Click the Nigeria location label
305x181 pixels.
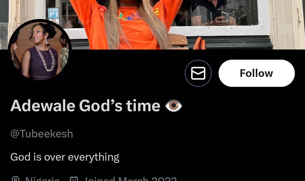pyautogui.click(x=42, y=179)
